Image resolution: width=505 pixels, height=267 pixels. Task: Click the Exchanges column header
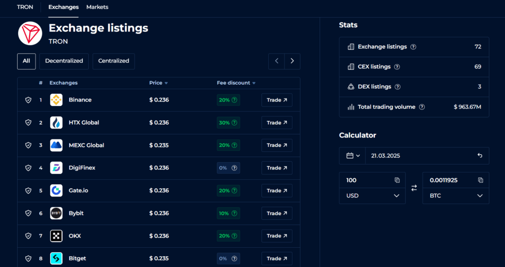[64, 83]
